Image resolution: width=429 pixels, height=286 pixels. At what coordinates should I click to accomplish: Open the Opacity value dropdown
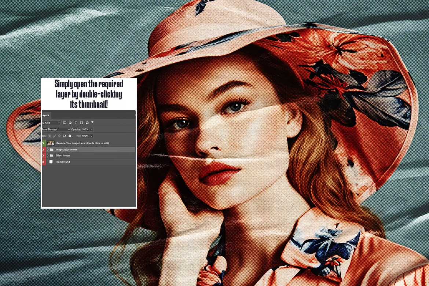(91, 129)
